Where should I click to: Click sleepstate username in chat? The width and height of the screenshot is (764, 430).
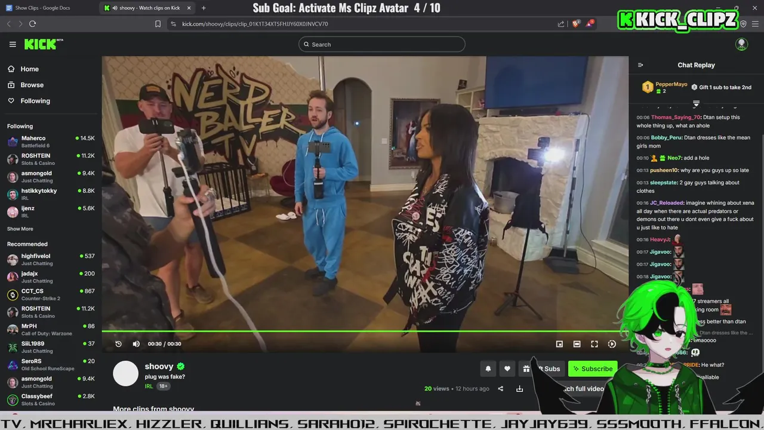tap(664, 182)
